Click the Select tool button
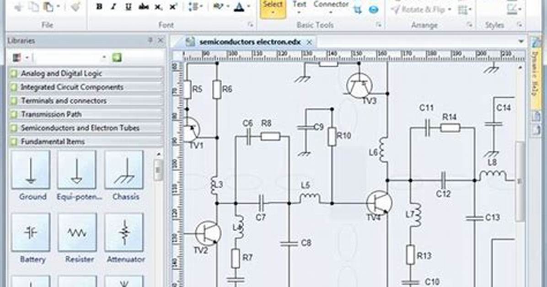The height and width of the screenshot is (287, 547). click(x=273, y=9)
